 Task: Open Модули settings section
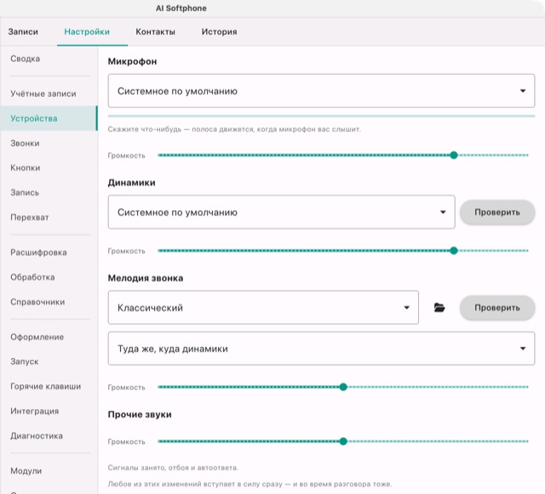(x=49, y=471)
